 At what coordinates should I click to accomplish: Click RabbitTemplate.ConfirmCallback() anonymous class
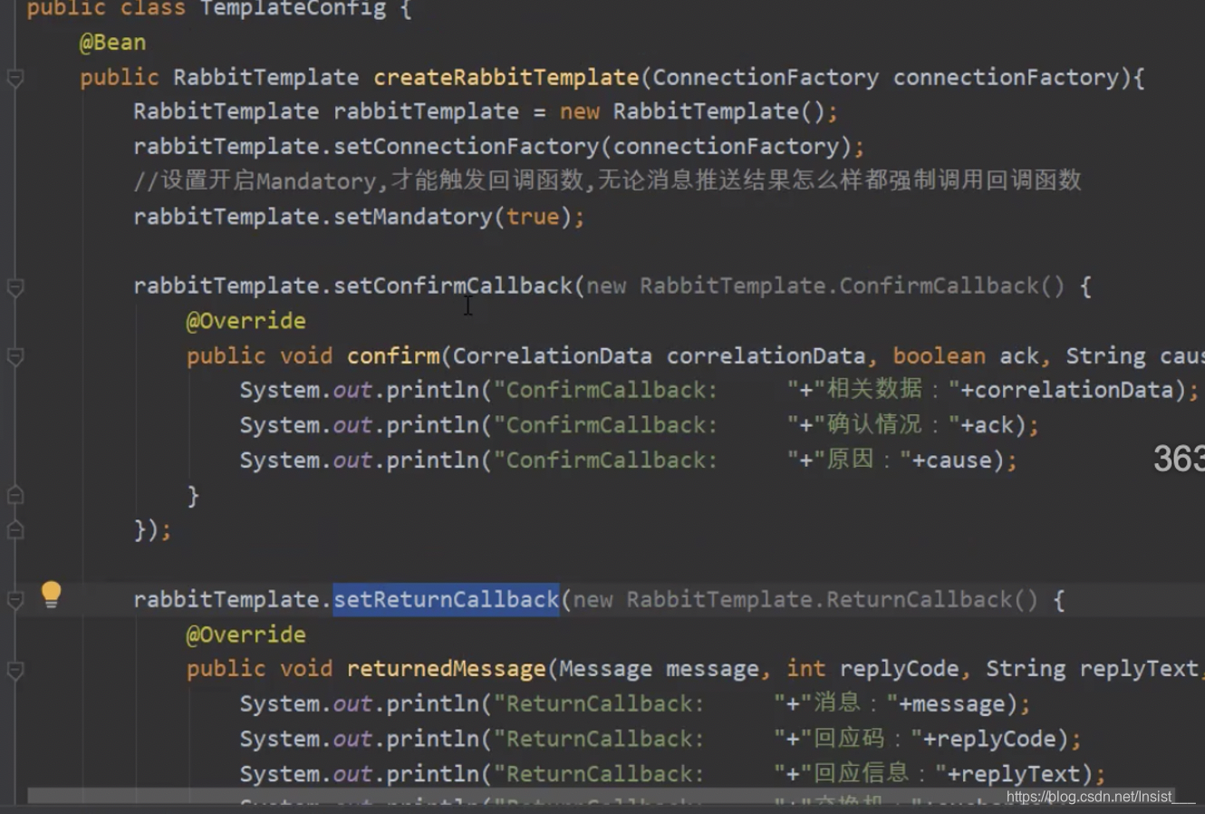click(852, 286)
